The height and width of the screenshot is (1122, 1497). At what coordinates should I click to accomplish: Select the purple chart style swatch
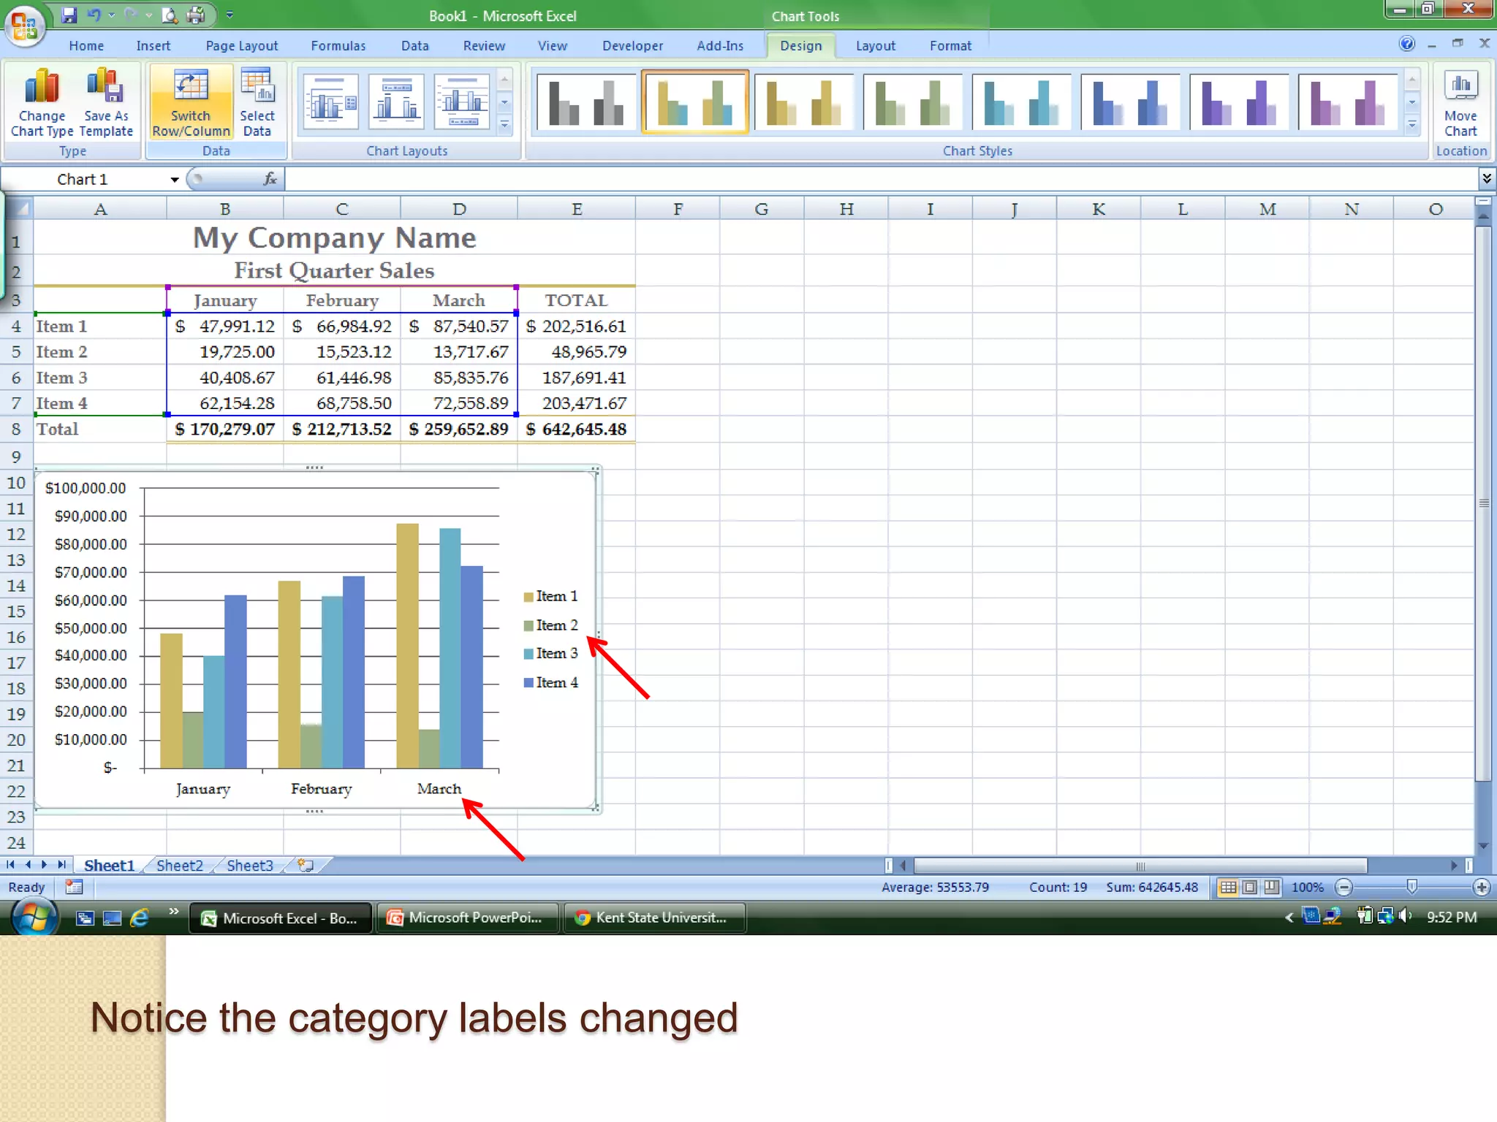1238,101
